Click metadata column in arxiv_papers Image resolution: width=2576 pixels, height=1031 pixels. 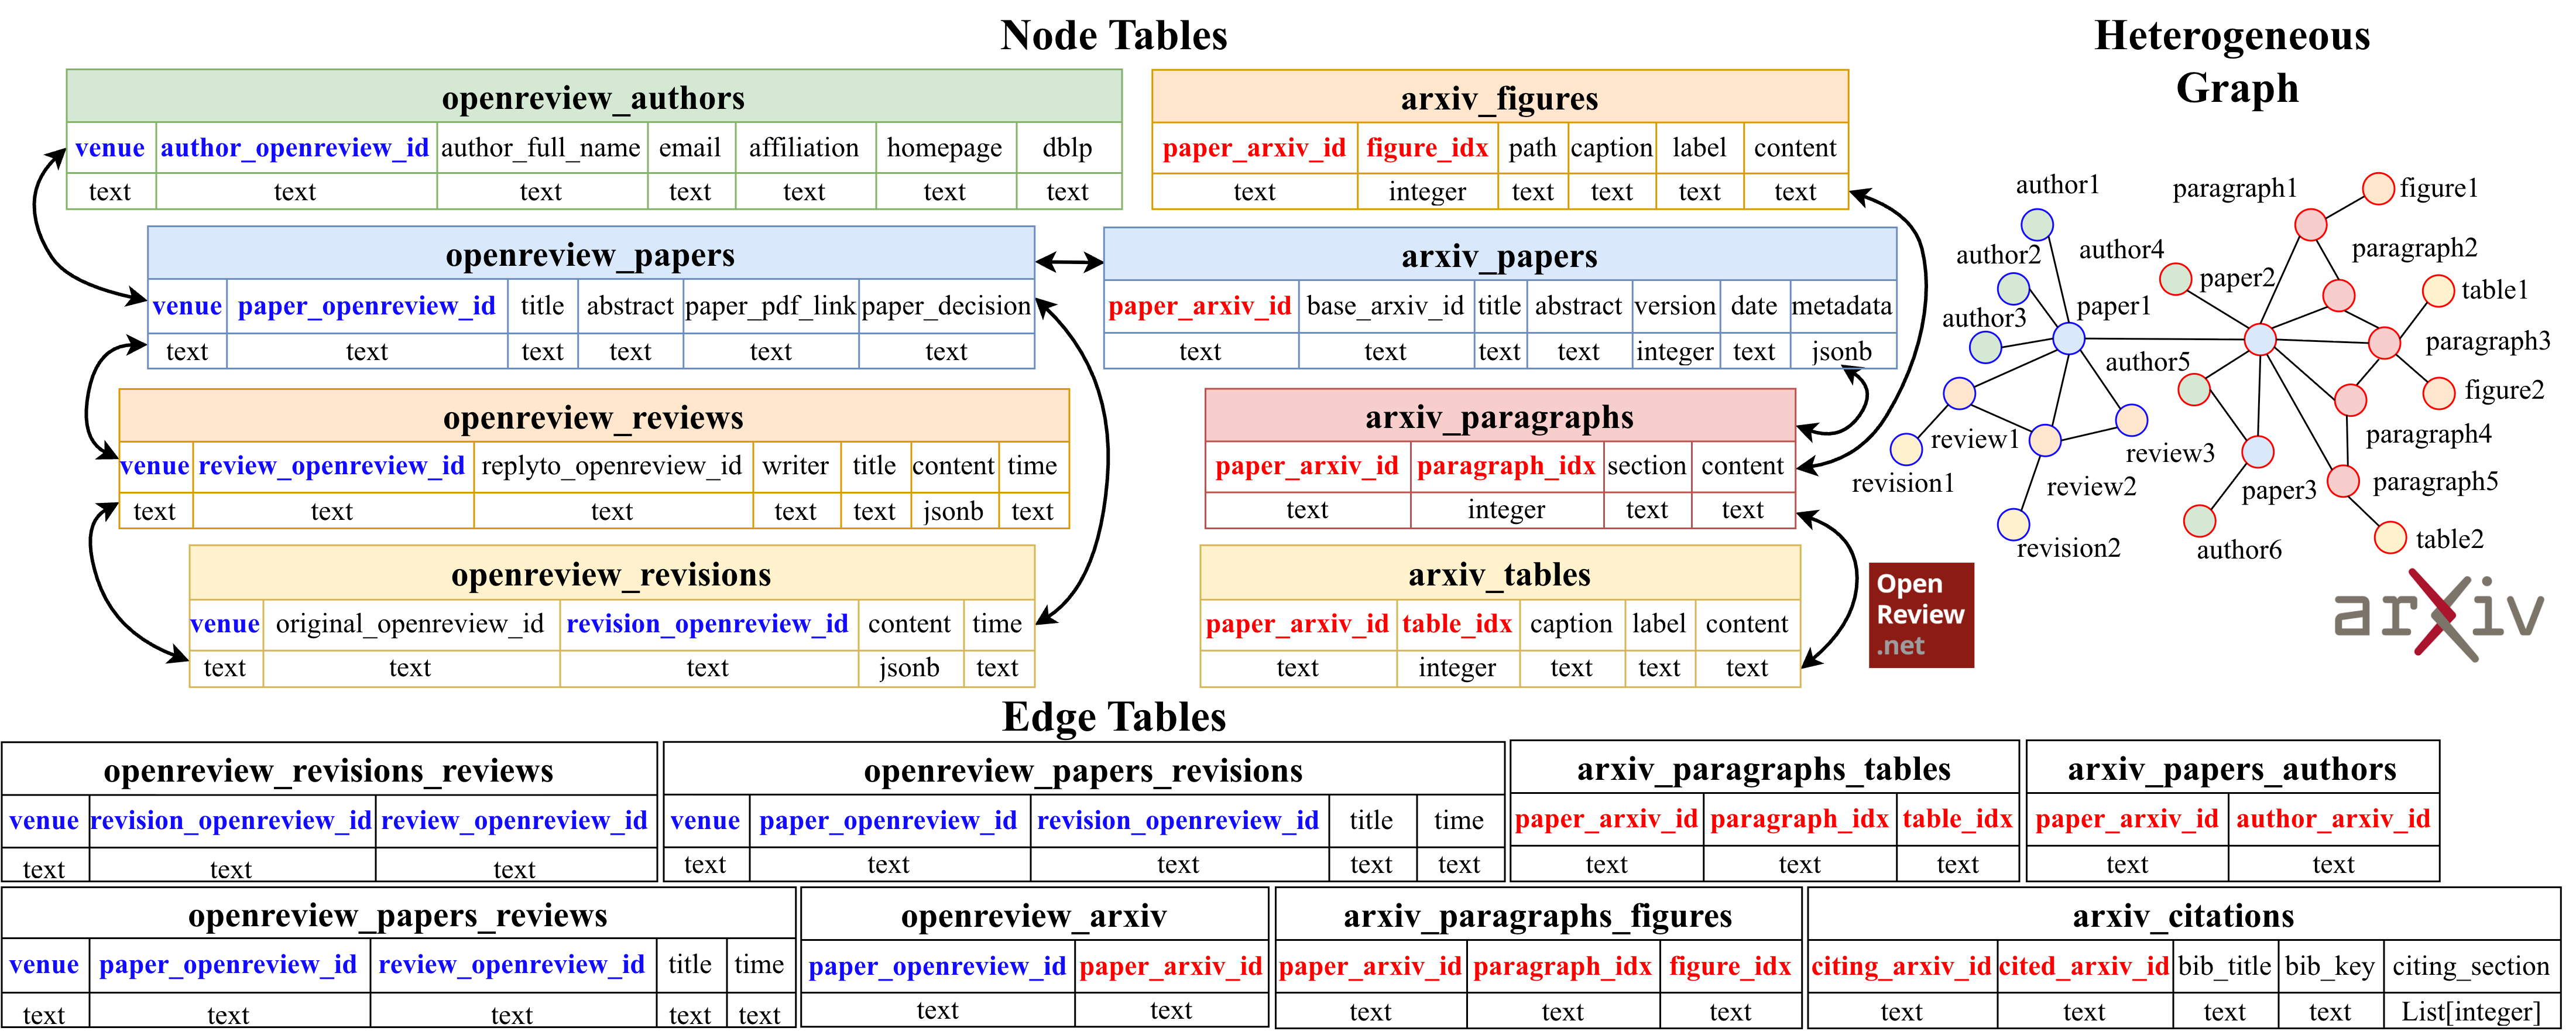1841,306
